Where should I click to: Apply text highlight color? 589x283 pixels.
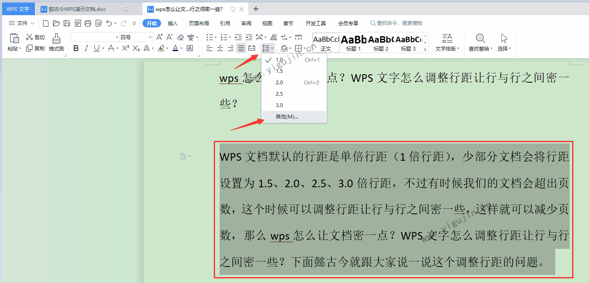161,49
